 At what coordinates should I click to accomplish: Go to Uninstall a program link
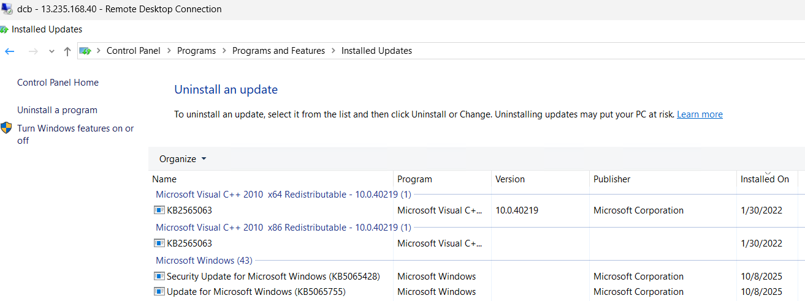pos(57,110)
